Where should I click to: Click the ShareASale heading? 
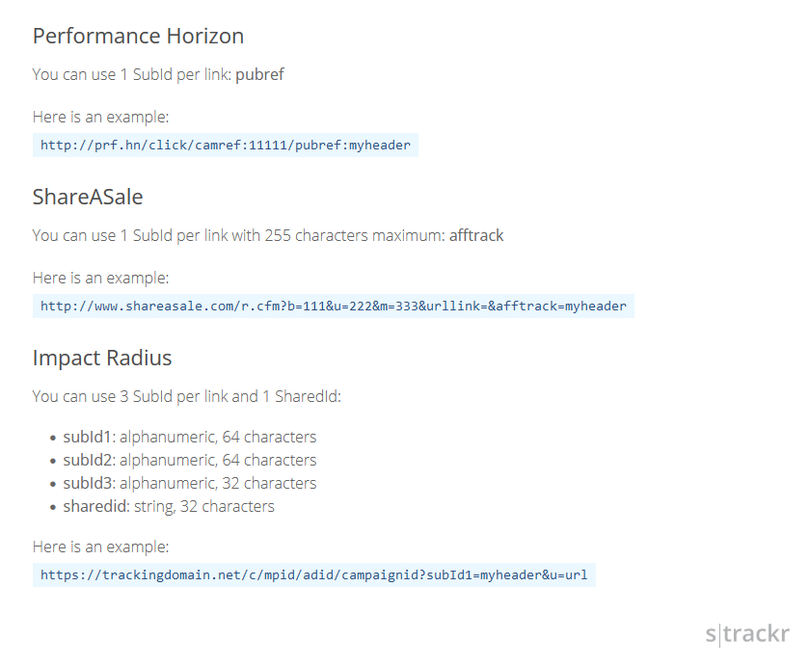(88, 197)
